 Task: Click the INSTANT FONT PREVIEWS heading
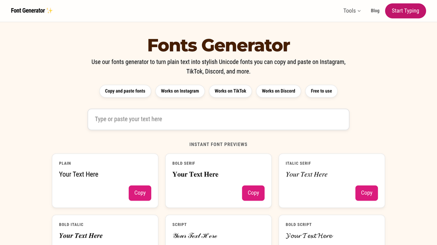(x=218, y=144)
